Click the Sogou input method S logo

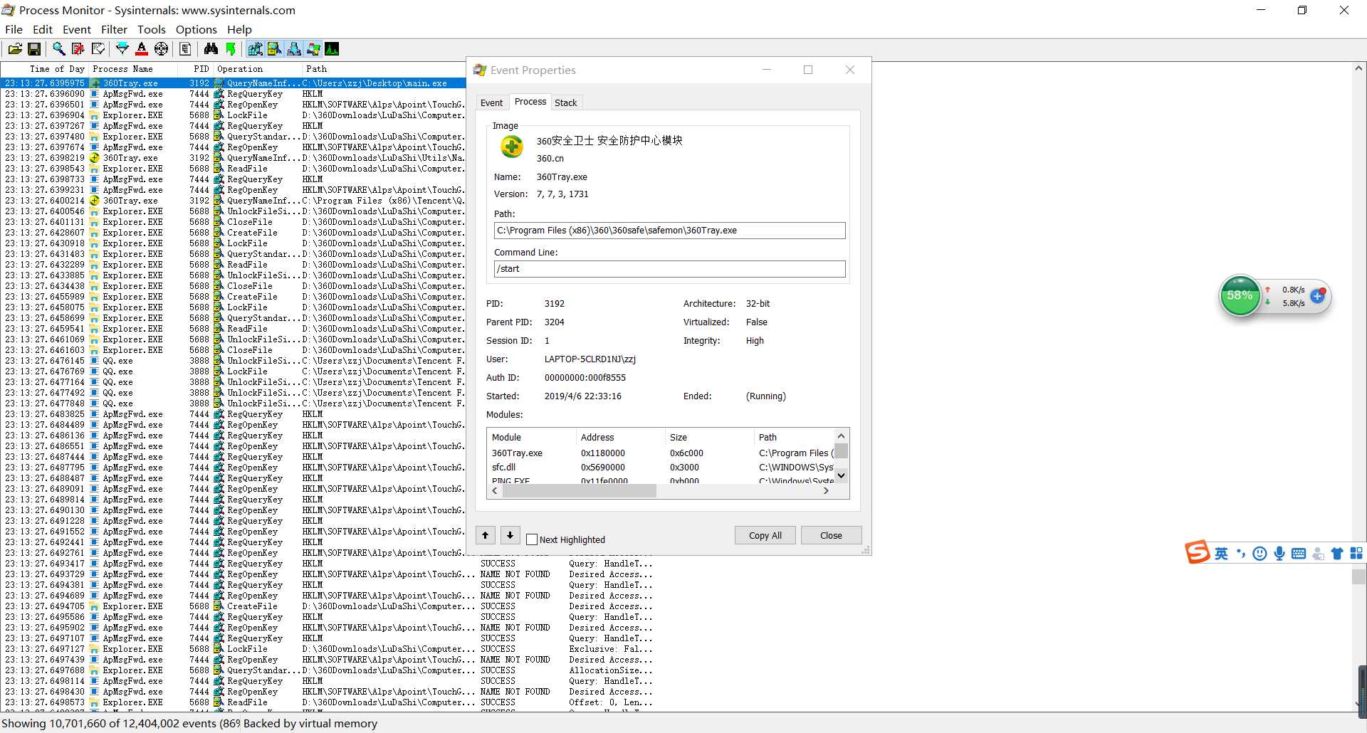click(x=1198, y=552)
